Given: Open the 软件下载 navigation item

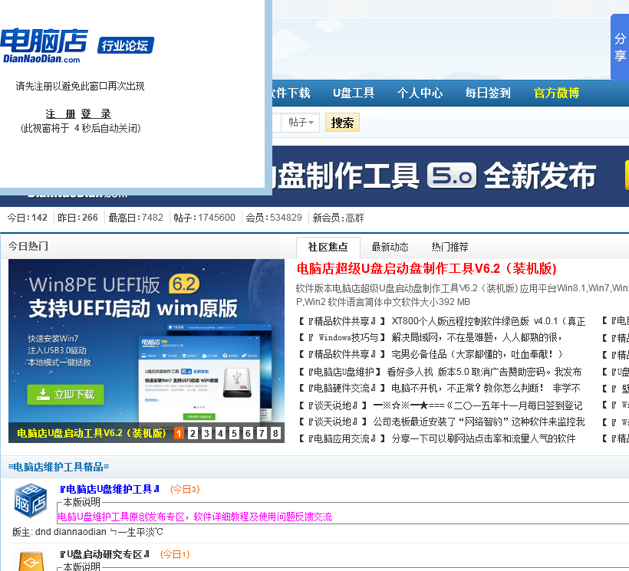Looking at the screenshot, I should point(291,93).
